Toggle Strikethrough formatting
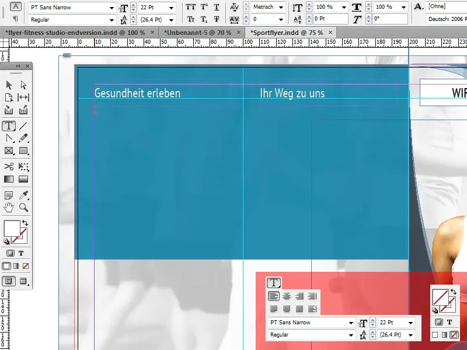467x350 pixels. click(x=217, y=19)
